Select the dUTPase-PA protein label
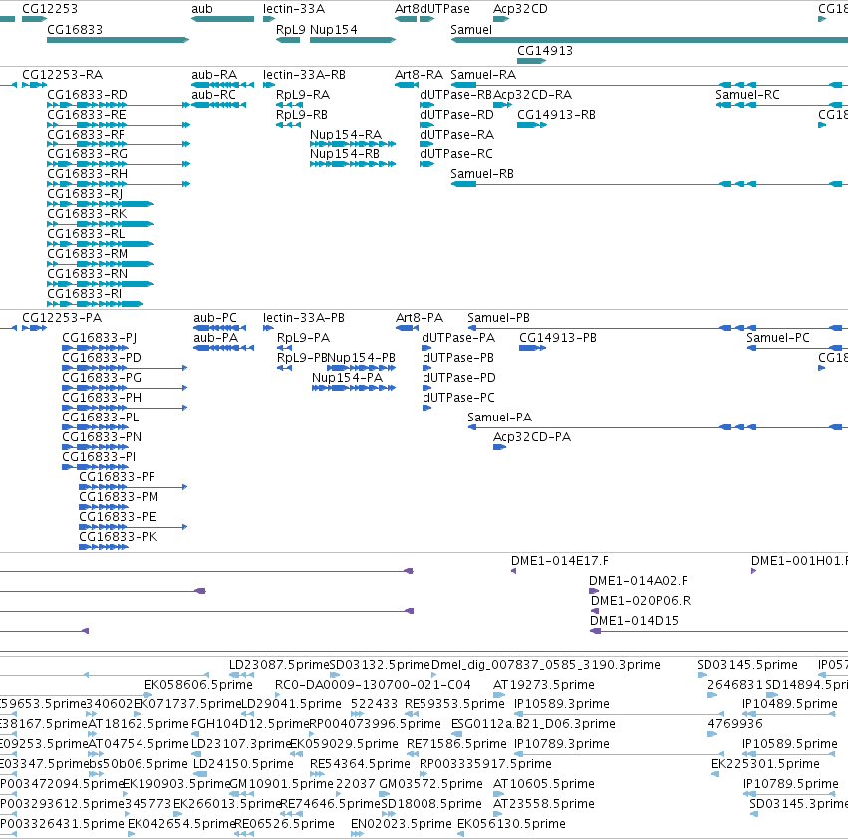848x839 pixels. click(x=458, y=338)
